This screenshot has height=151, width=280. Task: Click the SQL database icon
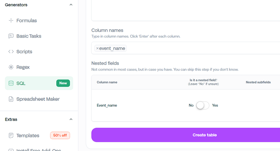click(11, 83)
